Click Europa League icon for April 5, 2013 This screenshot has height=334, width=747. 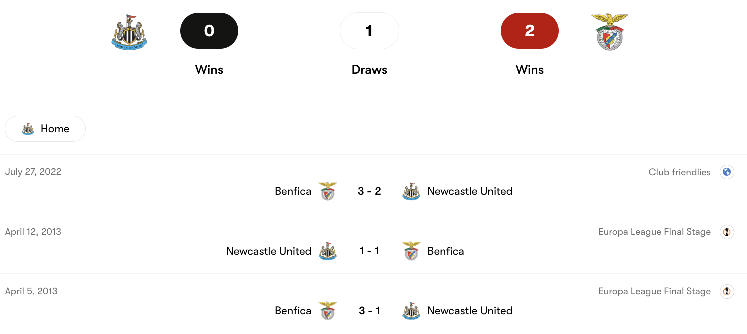point(727,291)
